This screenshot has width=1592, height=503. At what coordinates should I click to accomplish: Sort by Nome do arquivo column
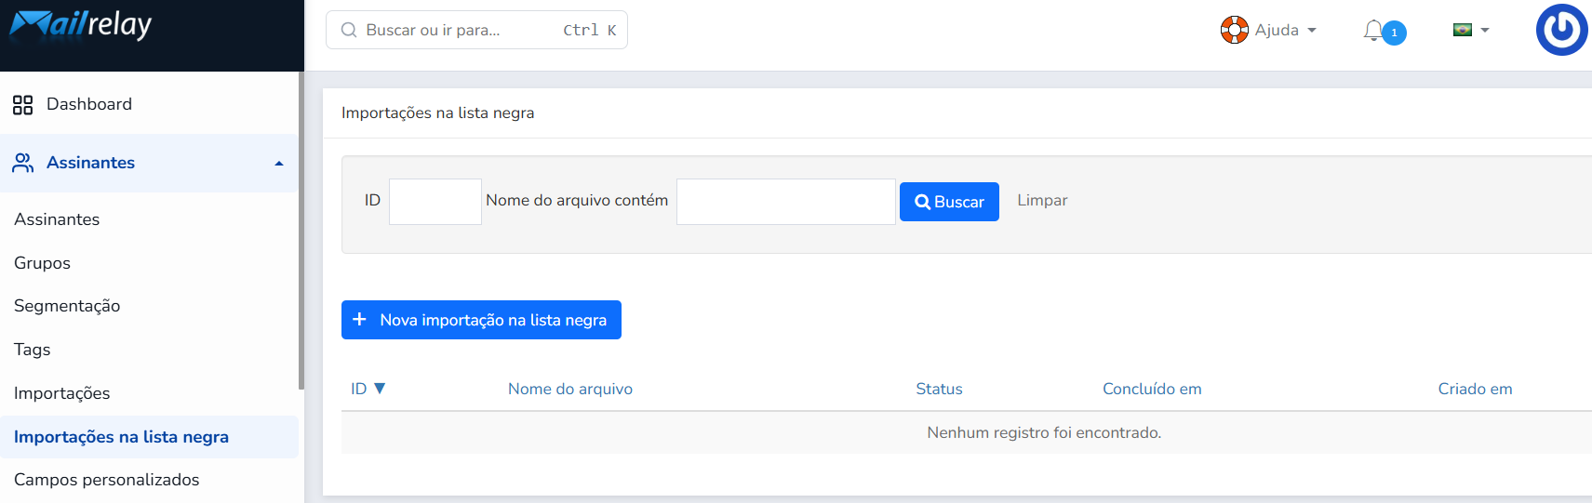[x=570, y=389]
